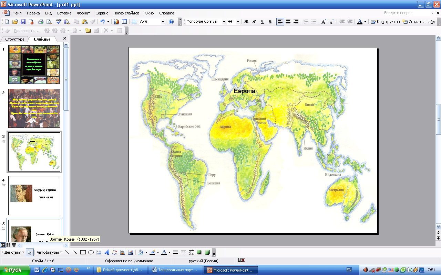The width and height of the screenshot is (441, 275).
Task: Open the 3-D style options
Action: 207,252
